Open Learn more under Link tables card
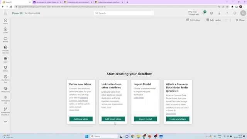 tap(107, 107)
